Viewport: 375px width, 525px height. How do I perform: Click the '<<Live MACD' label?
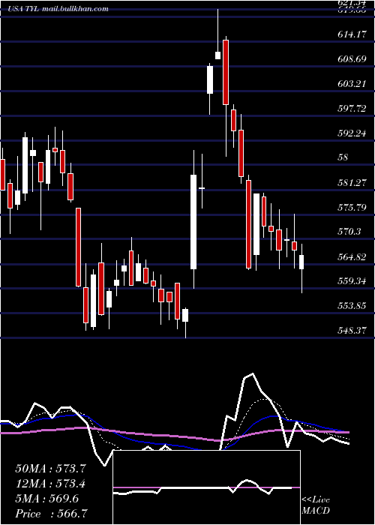(x=316, y=505)
